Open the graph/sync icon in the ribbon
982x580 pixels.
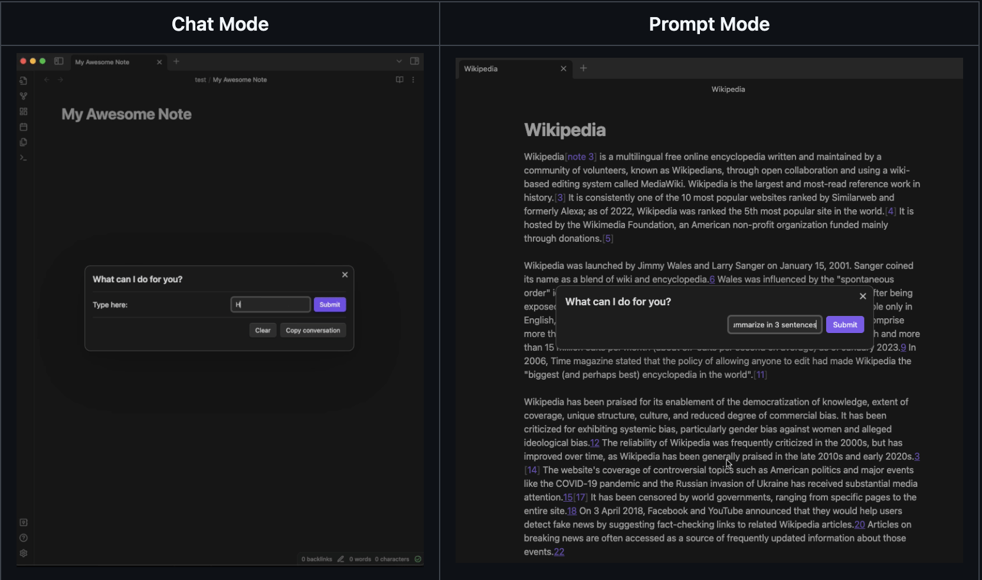tap(24, 96)
